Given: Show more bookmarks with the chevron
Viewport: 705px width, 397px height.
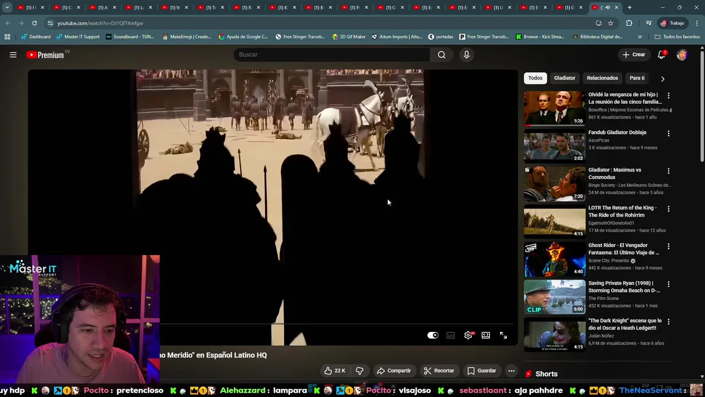Looking at the screenshot, I should tap(639, 37).
